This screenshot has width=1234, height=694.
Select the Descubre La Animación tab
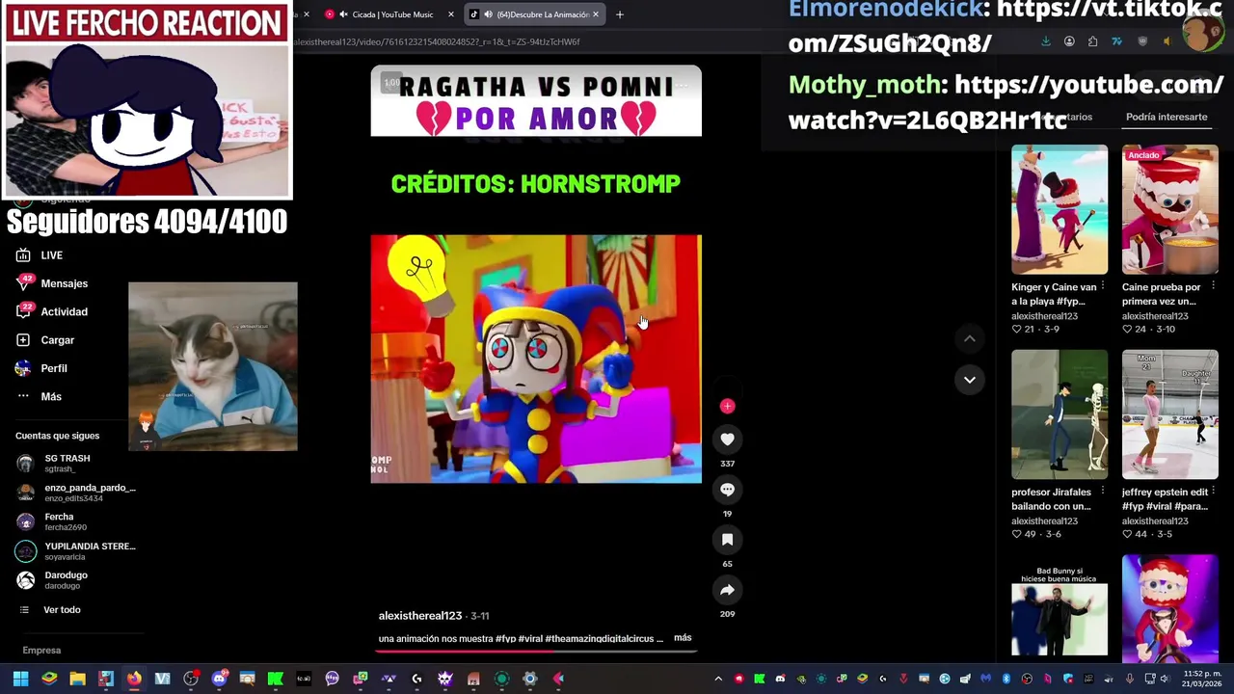536,14
